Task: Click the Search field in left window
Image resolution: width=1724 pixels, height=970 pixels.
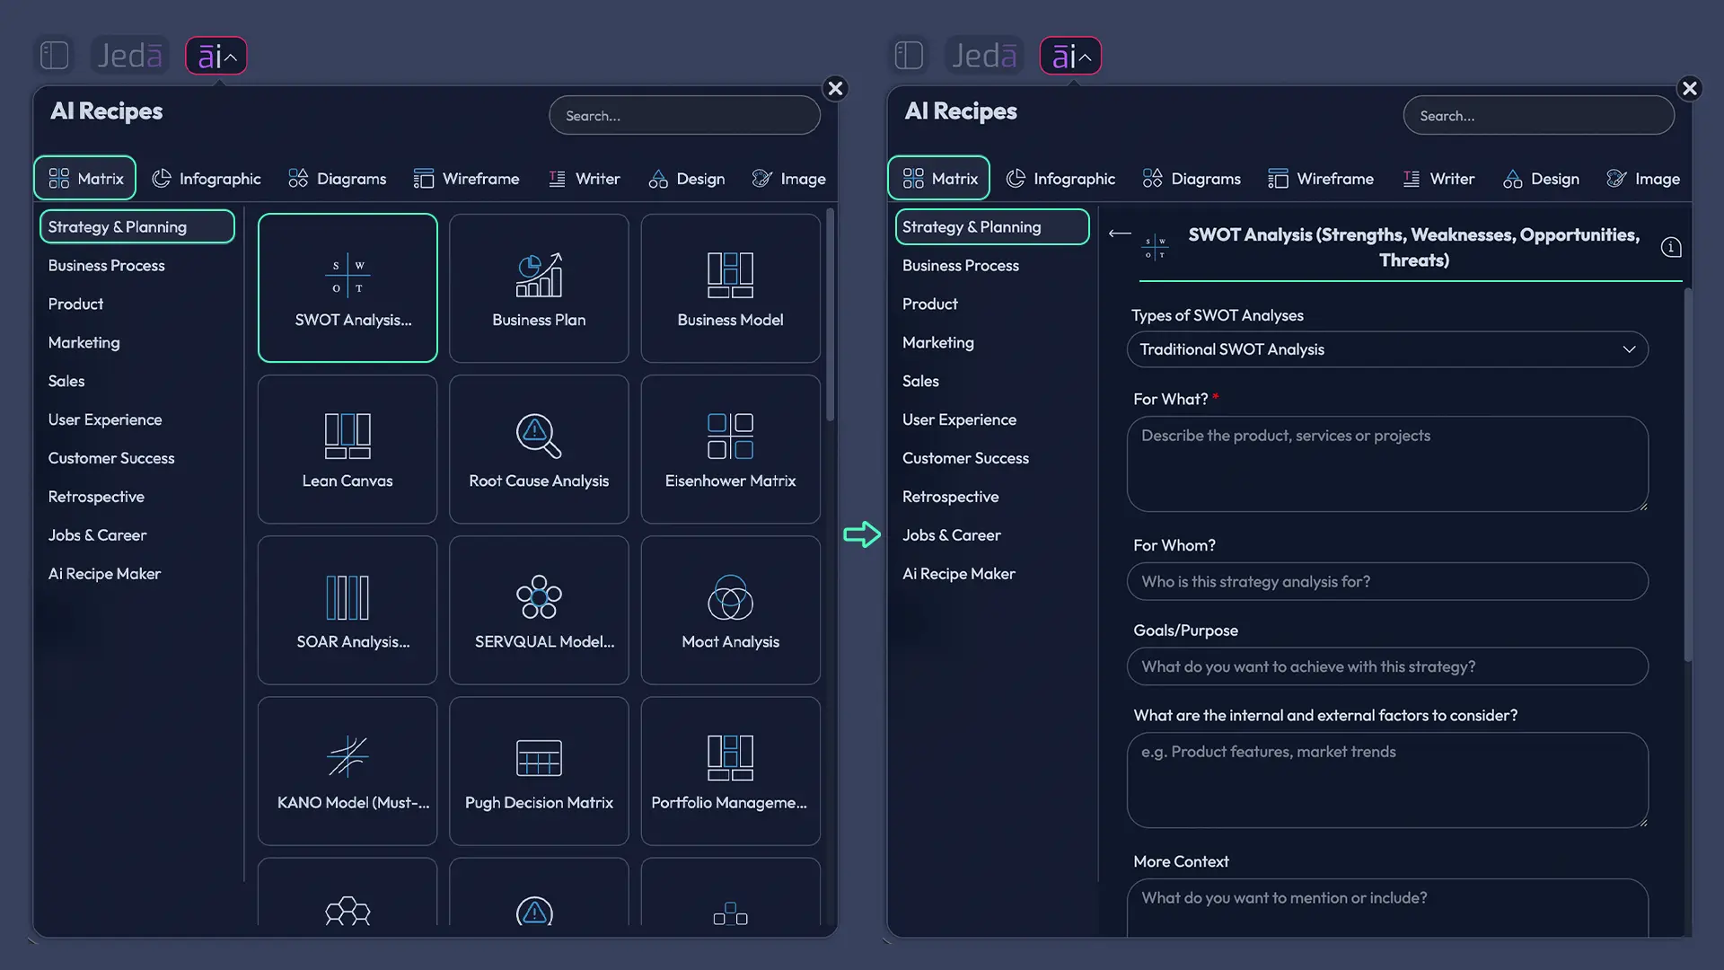Action: tap(684, 116)
